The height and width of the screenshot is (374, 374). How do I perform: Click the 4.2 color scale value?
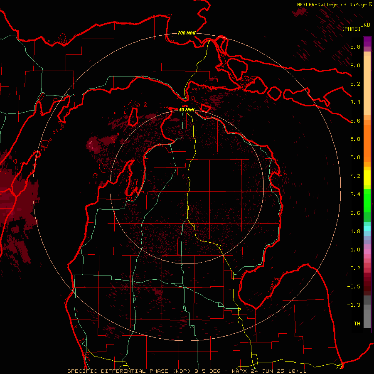click(x=355, y=176)
